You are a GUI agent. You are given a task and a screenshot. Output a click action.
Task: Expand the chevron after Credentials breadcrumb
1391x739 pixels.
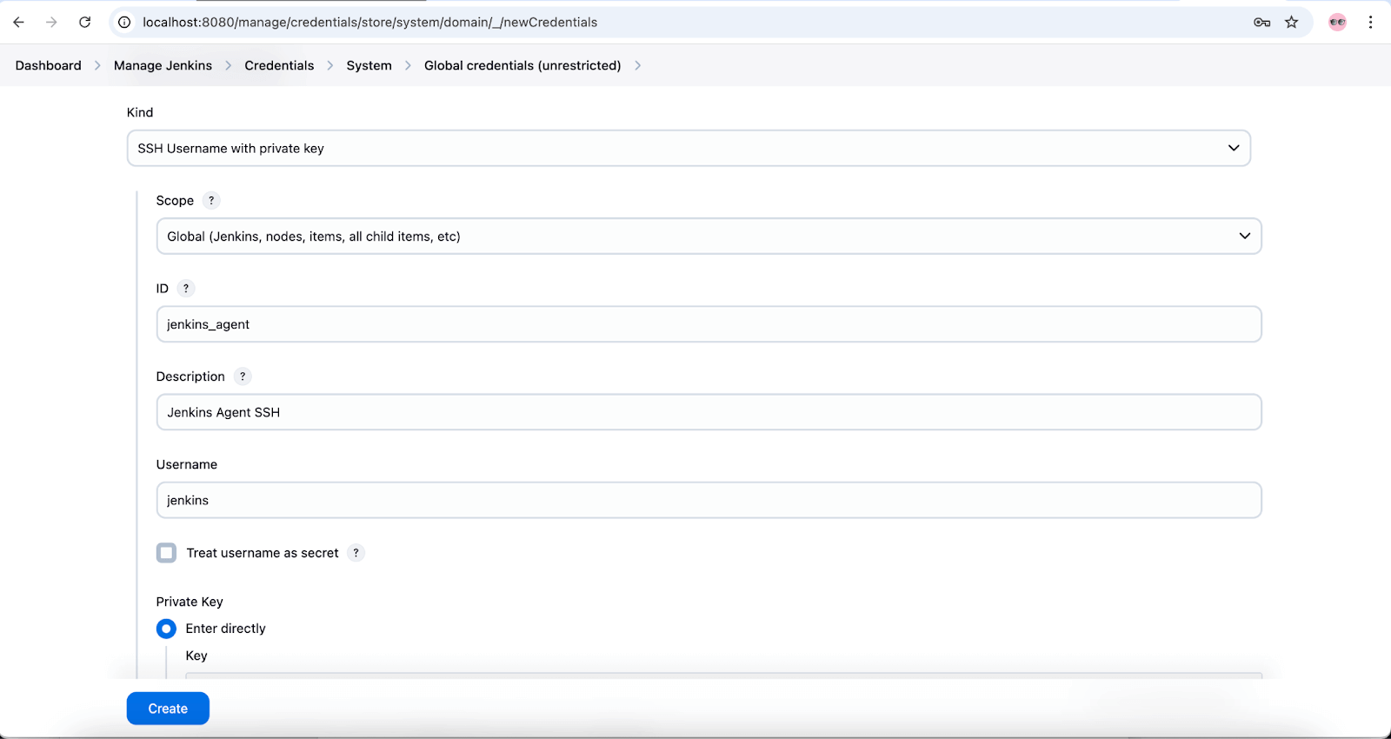pyautogui.click(x=330, y=65)
